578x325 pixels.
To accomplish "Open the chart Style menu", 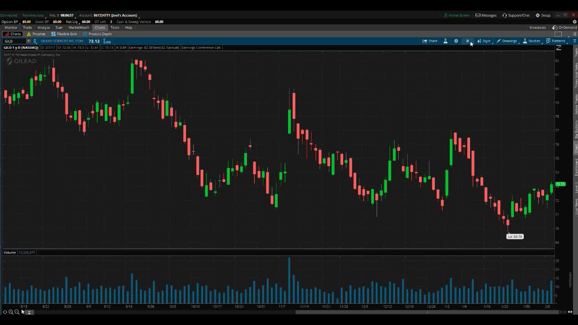I will (x=484, y=41).
